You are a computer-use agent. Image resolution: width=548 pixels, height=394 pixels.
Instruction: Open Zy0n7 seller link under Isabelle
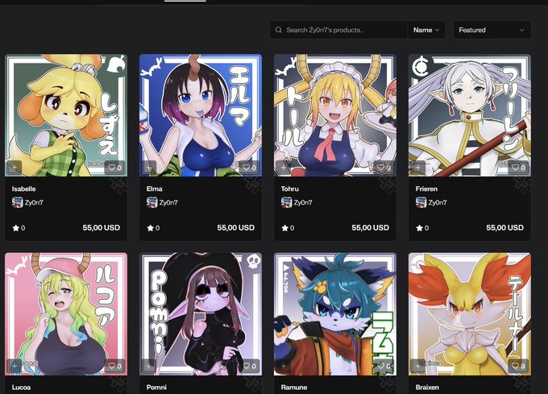pyautogui.click(x=34, y=202)
